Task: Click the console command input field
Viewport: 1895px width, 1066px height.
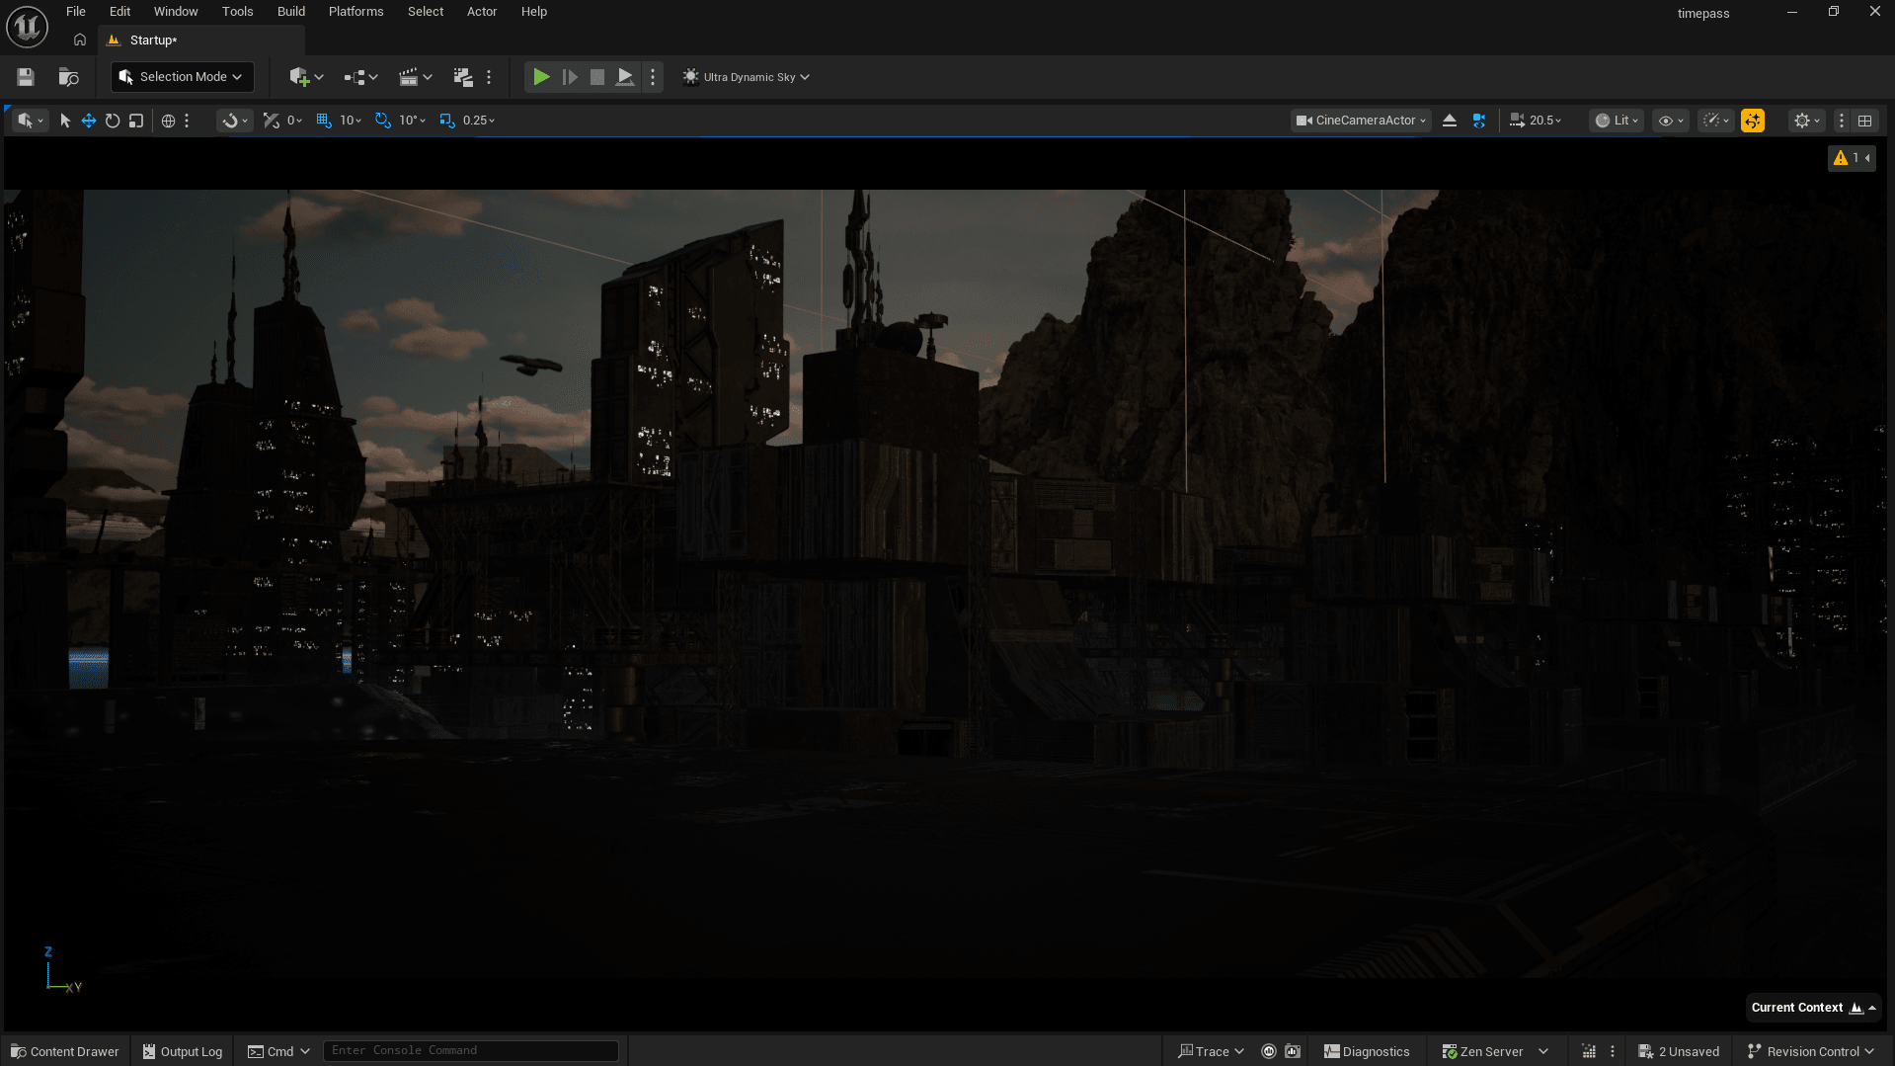Action: pos(470,1051)
